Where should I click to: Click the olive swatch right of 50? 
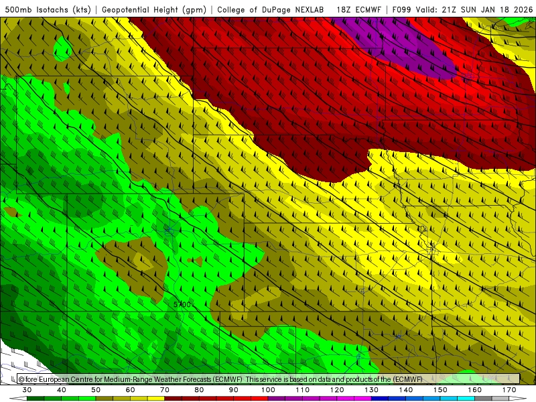coord(105,399)
